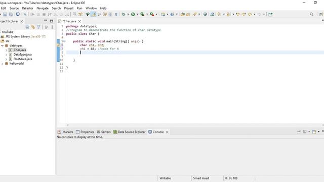324x182 pixels.
Task: Collapse All in Project Explorer
Action: tap(27, 27)
